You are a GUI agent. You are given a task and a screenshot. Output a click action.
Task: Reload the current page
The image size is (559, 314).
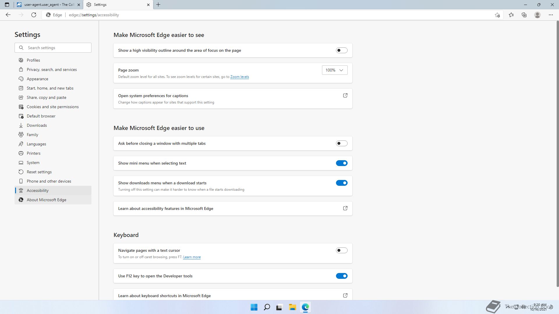point(34,15)
